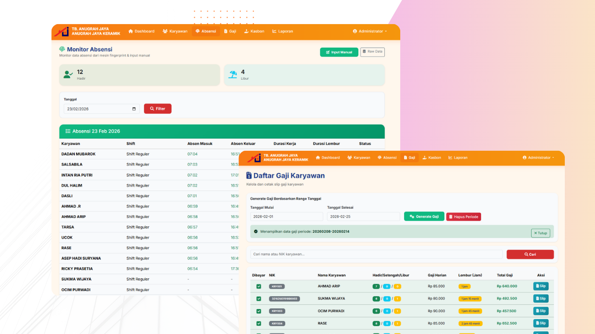
Task: Click the database icon on Raw Data button
Action: (364, 52)
